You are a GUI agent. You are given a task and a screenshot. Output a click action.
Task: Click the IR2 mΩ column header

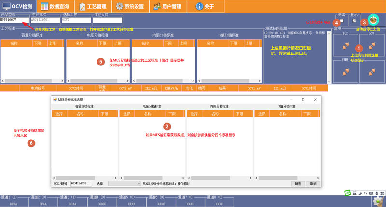coord(152,88)
